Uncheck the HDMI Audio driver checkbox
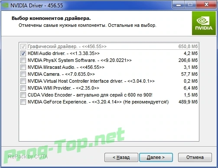 pos(23,53)
